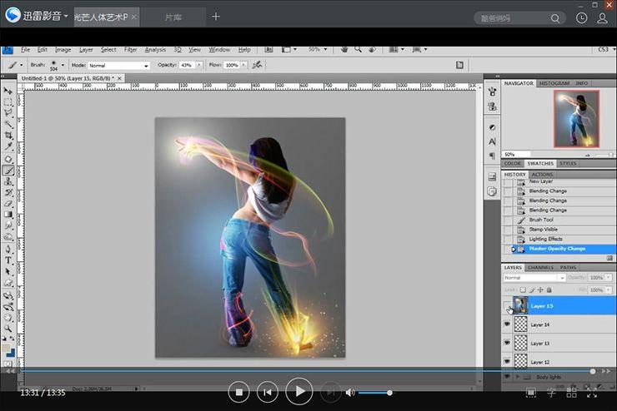Screen dimensions: 617x411
Task: Select the Eraser tool
Action: [x=8, y=203]
